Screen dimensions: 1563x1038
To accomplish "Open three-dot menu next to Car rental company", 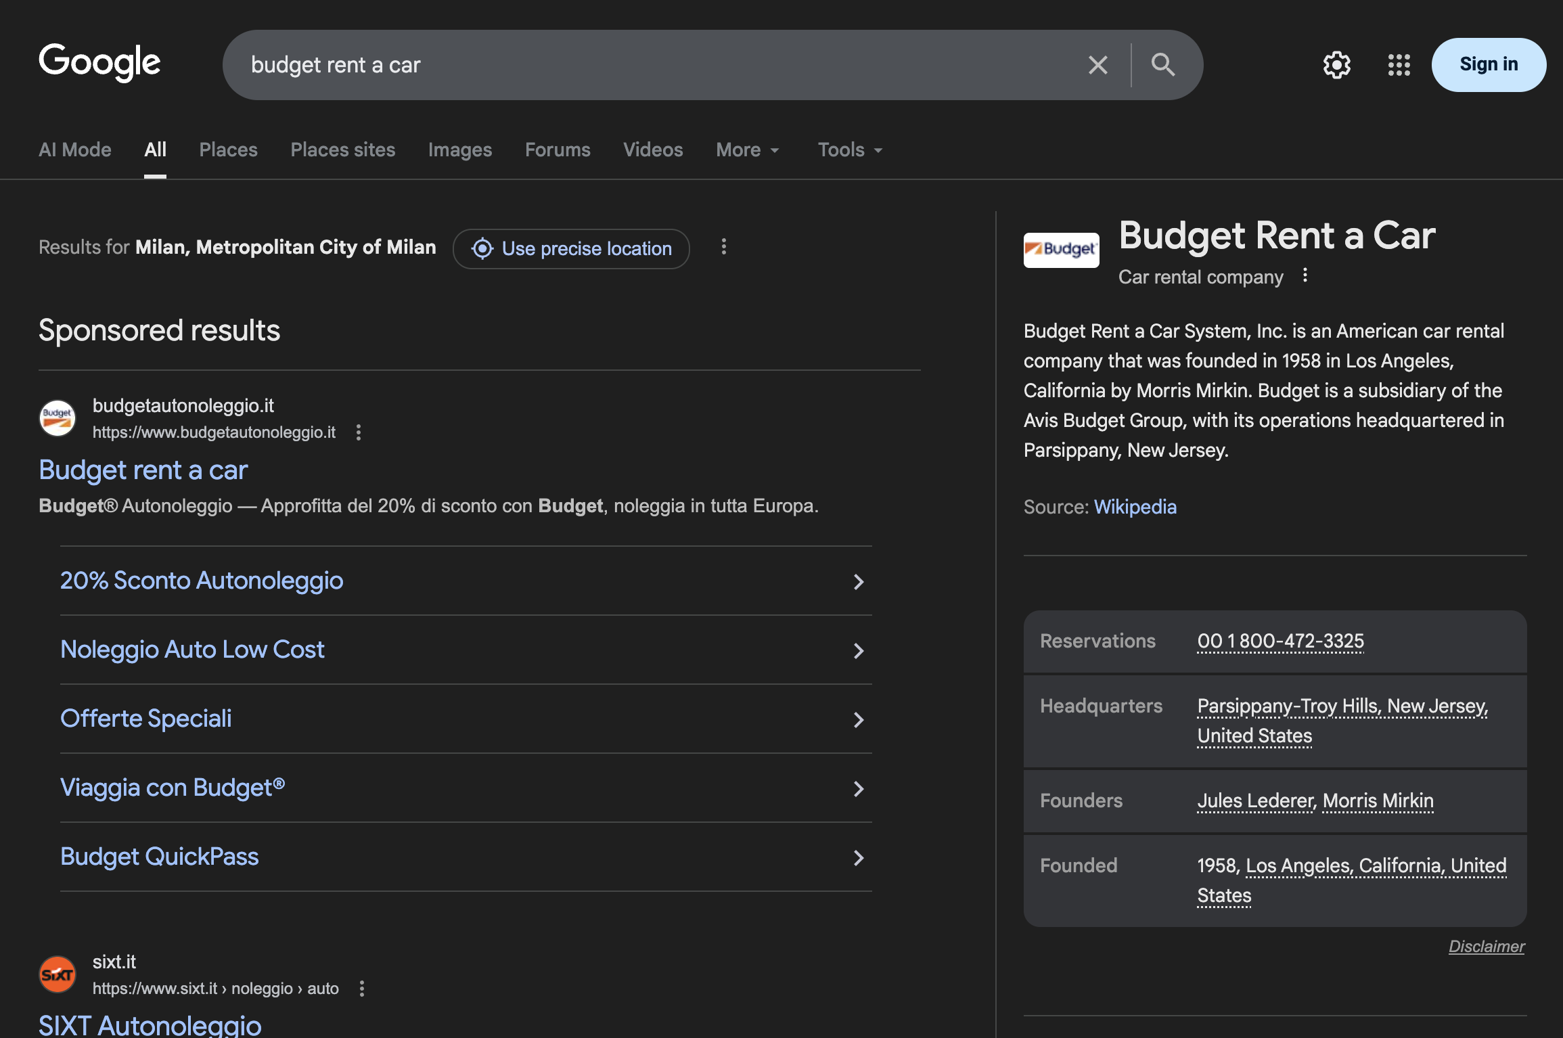I will tap(1305, 276).
